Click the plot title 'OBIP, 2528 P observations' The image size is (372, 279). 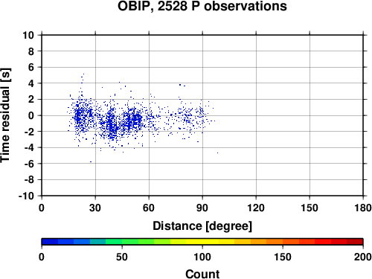[x=202, y=6]
